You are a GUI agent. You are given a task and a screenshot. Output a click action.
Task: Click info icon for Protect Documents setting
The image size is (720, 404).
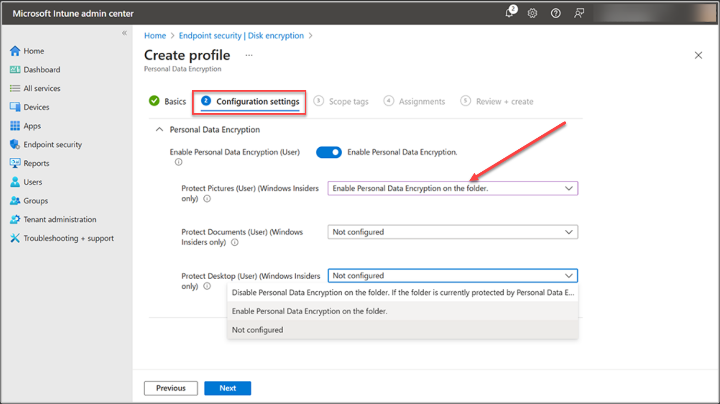click(235, 242)
